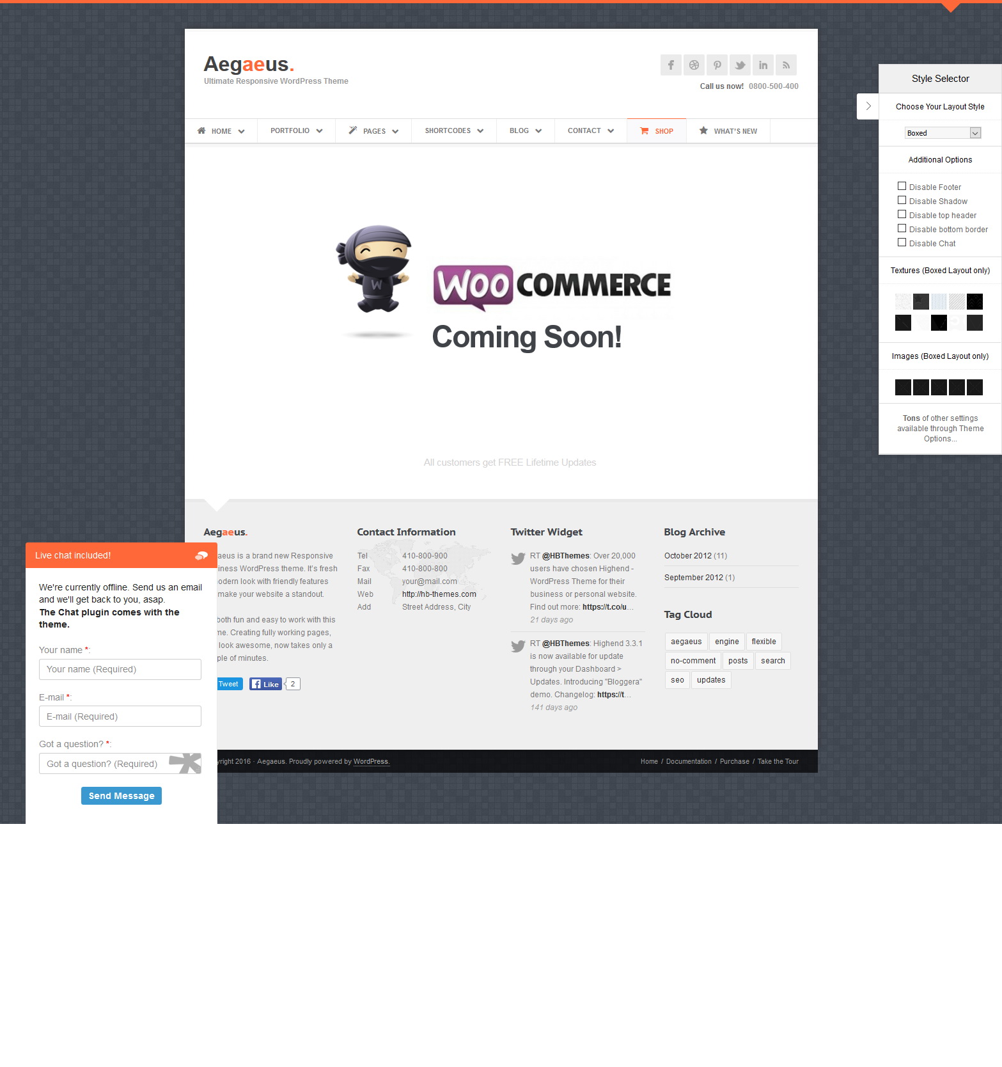Open the Dribbble social icon in header
Viewport: 1002px width, 1067px height.
[x=694, y=65]
